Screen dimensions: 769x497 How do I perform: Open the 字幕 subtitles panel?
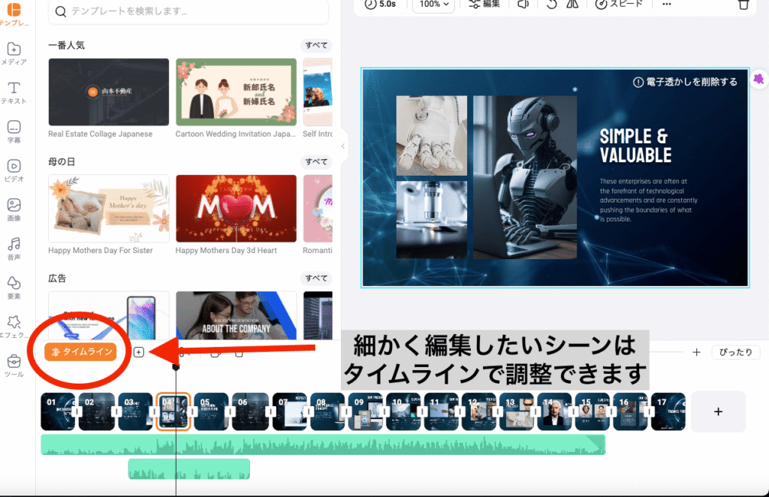point(14,131)
